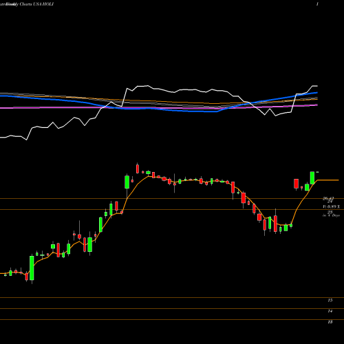
Task: Click the '13' price axis label
Action: [x=330, y=322]
